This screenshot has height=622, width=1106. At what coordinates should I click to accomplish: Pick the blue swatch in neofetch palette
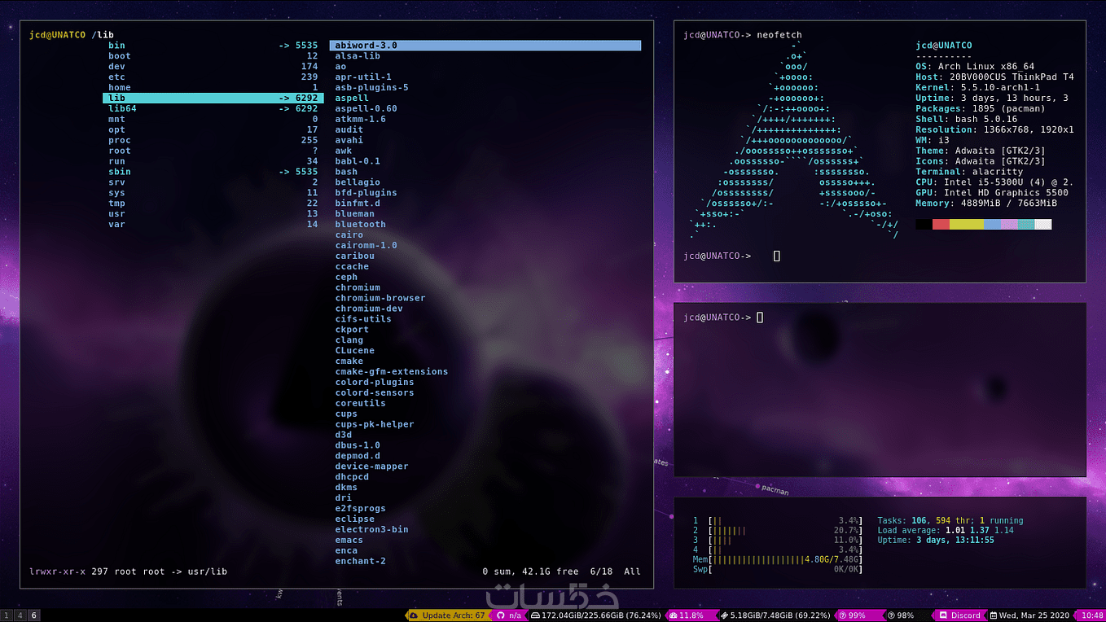coord(992,224)
